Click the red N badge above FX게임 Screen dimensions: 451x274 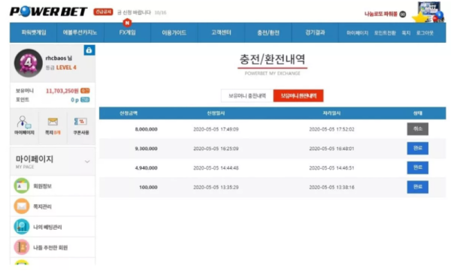coord(127,23)
